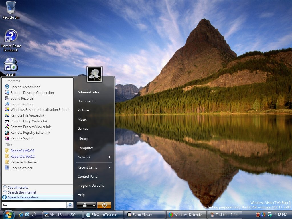Screen dimensions: 292x219
Task: Click the lock button in Start menu
Action: (84, 205)
